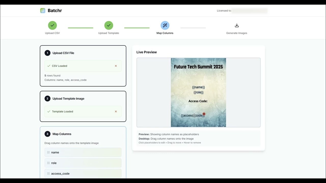The width and height of the screenshot is (326, 183).
Task: Click Template Loaded checkmark icon
Action: (49, 111)
